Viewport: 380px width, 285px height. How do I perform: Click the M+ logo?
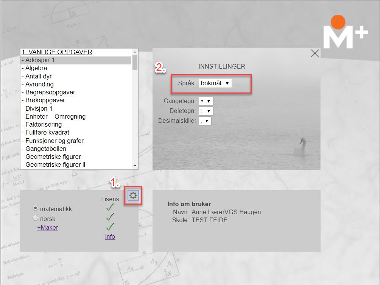tap(345, 33)
